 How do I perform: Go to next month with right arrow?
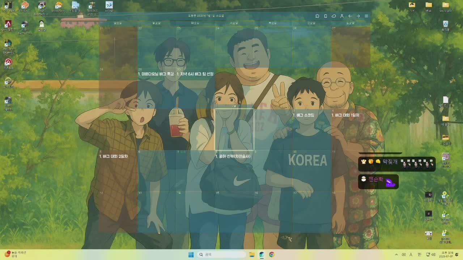358,16
